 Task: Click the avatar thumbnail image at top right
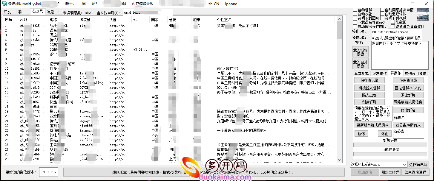pos(423,14)
